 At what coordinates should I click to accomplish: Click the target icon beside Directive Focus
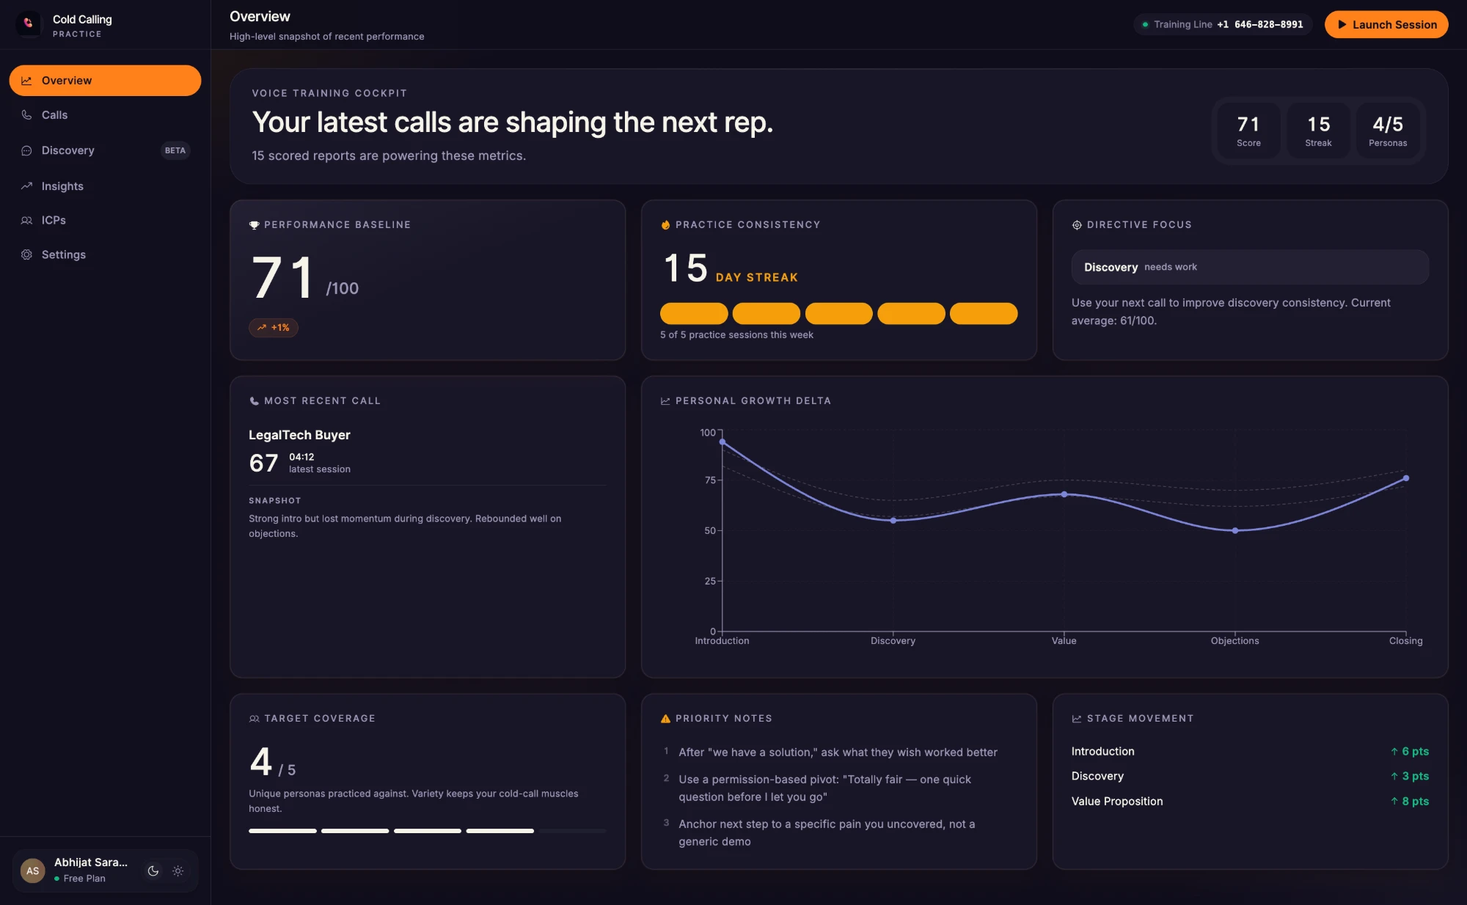pos(1077,225)
